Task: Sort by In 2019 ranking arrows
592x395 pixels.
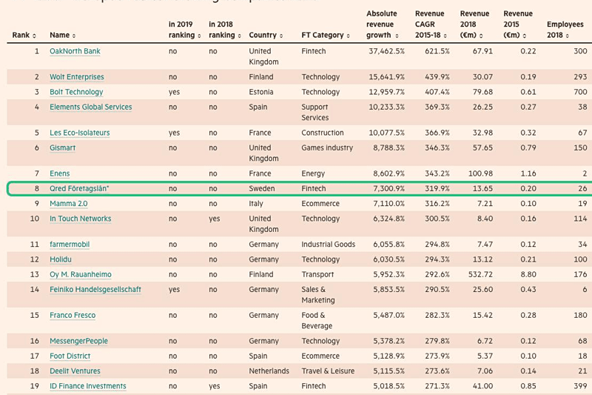Action: click(199, 36)
